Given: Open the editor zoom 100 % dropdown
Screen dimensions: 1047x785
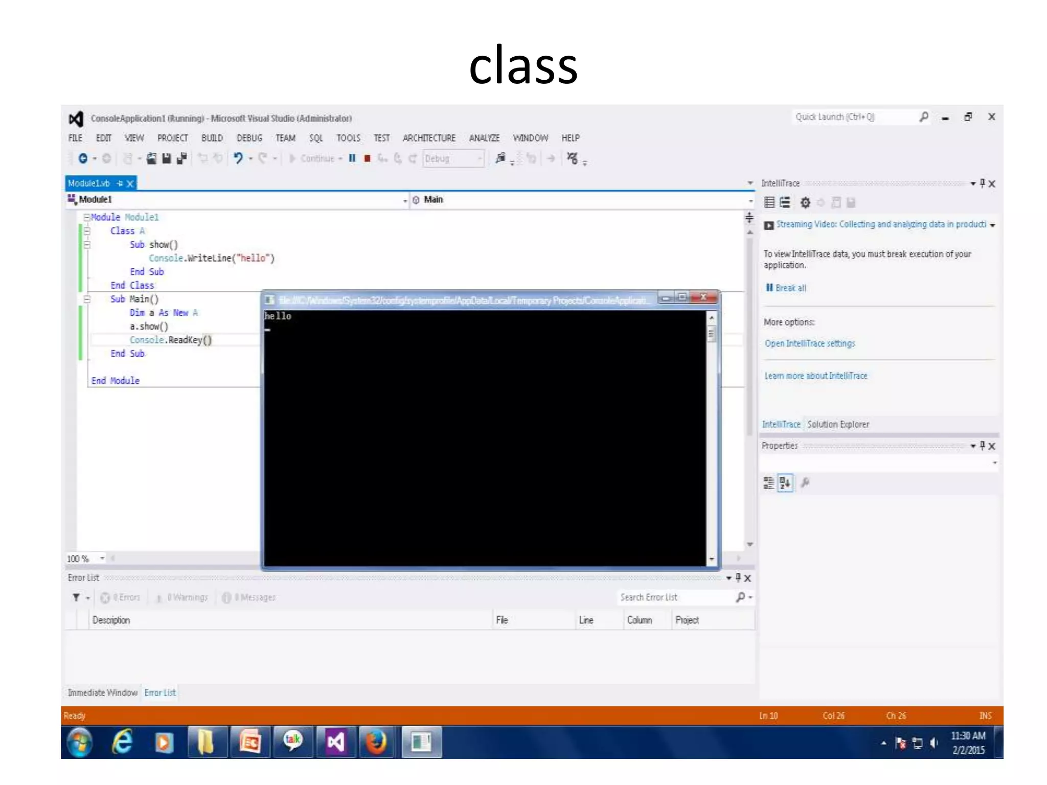Looking at the screenshot, I should 102,559.
